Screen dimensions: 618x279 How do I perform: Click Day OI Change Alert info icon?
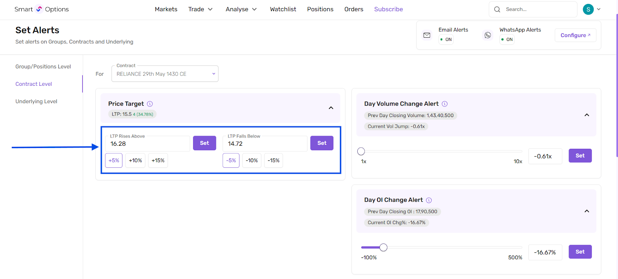pyautogui.click(x=429, y=200)
